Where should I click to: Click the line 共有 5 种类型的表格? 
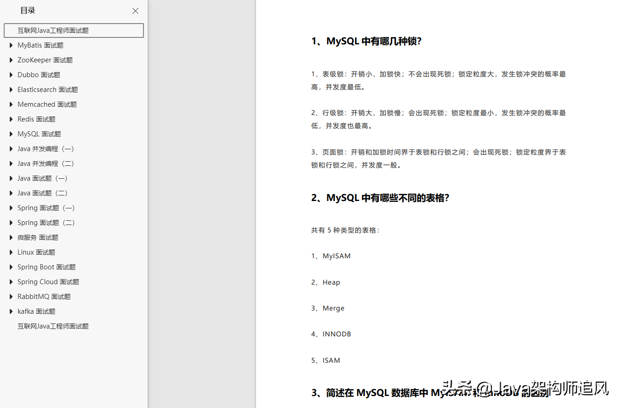pyautogui.click(x=345, y=230)
